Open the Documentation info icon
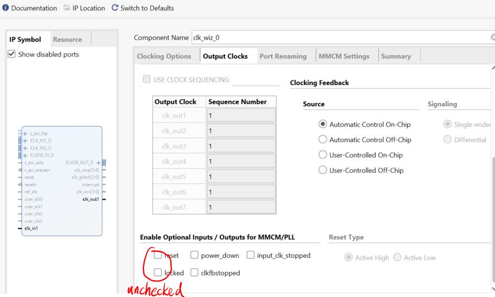This screenshot has height=297, width=495. click(6, 8)
